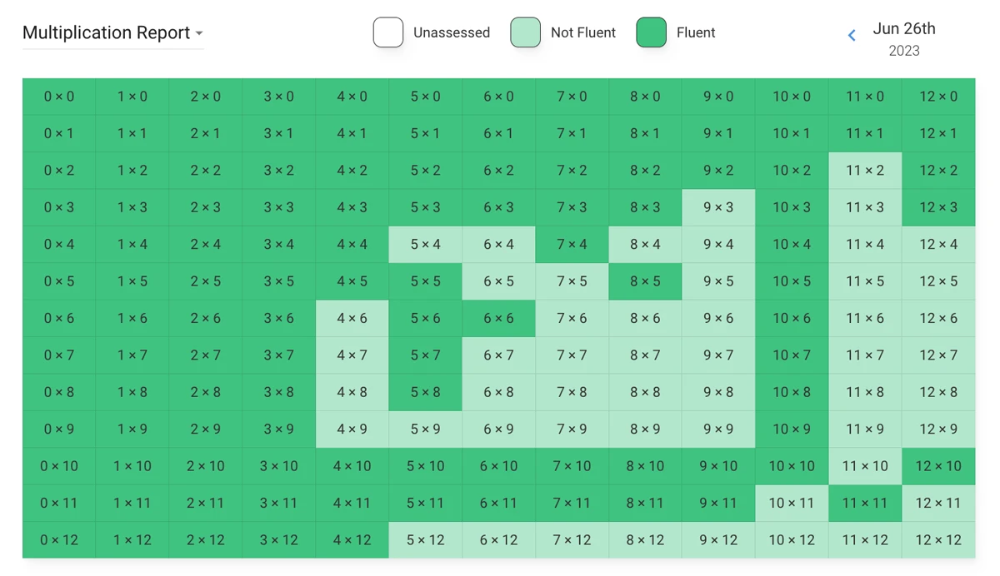Click the 10 × 11 cell
The image size is (1000, 576).
792,503
